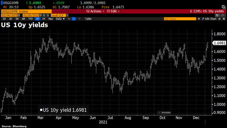Set range to 3D
Image resolution: width=227 pixels, height=128 pixels.
[10, 19]
